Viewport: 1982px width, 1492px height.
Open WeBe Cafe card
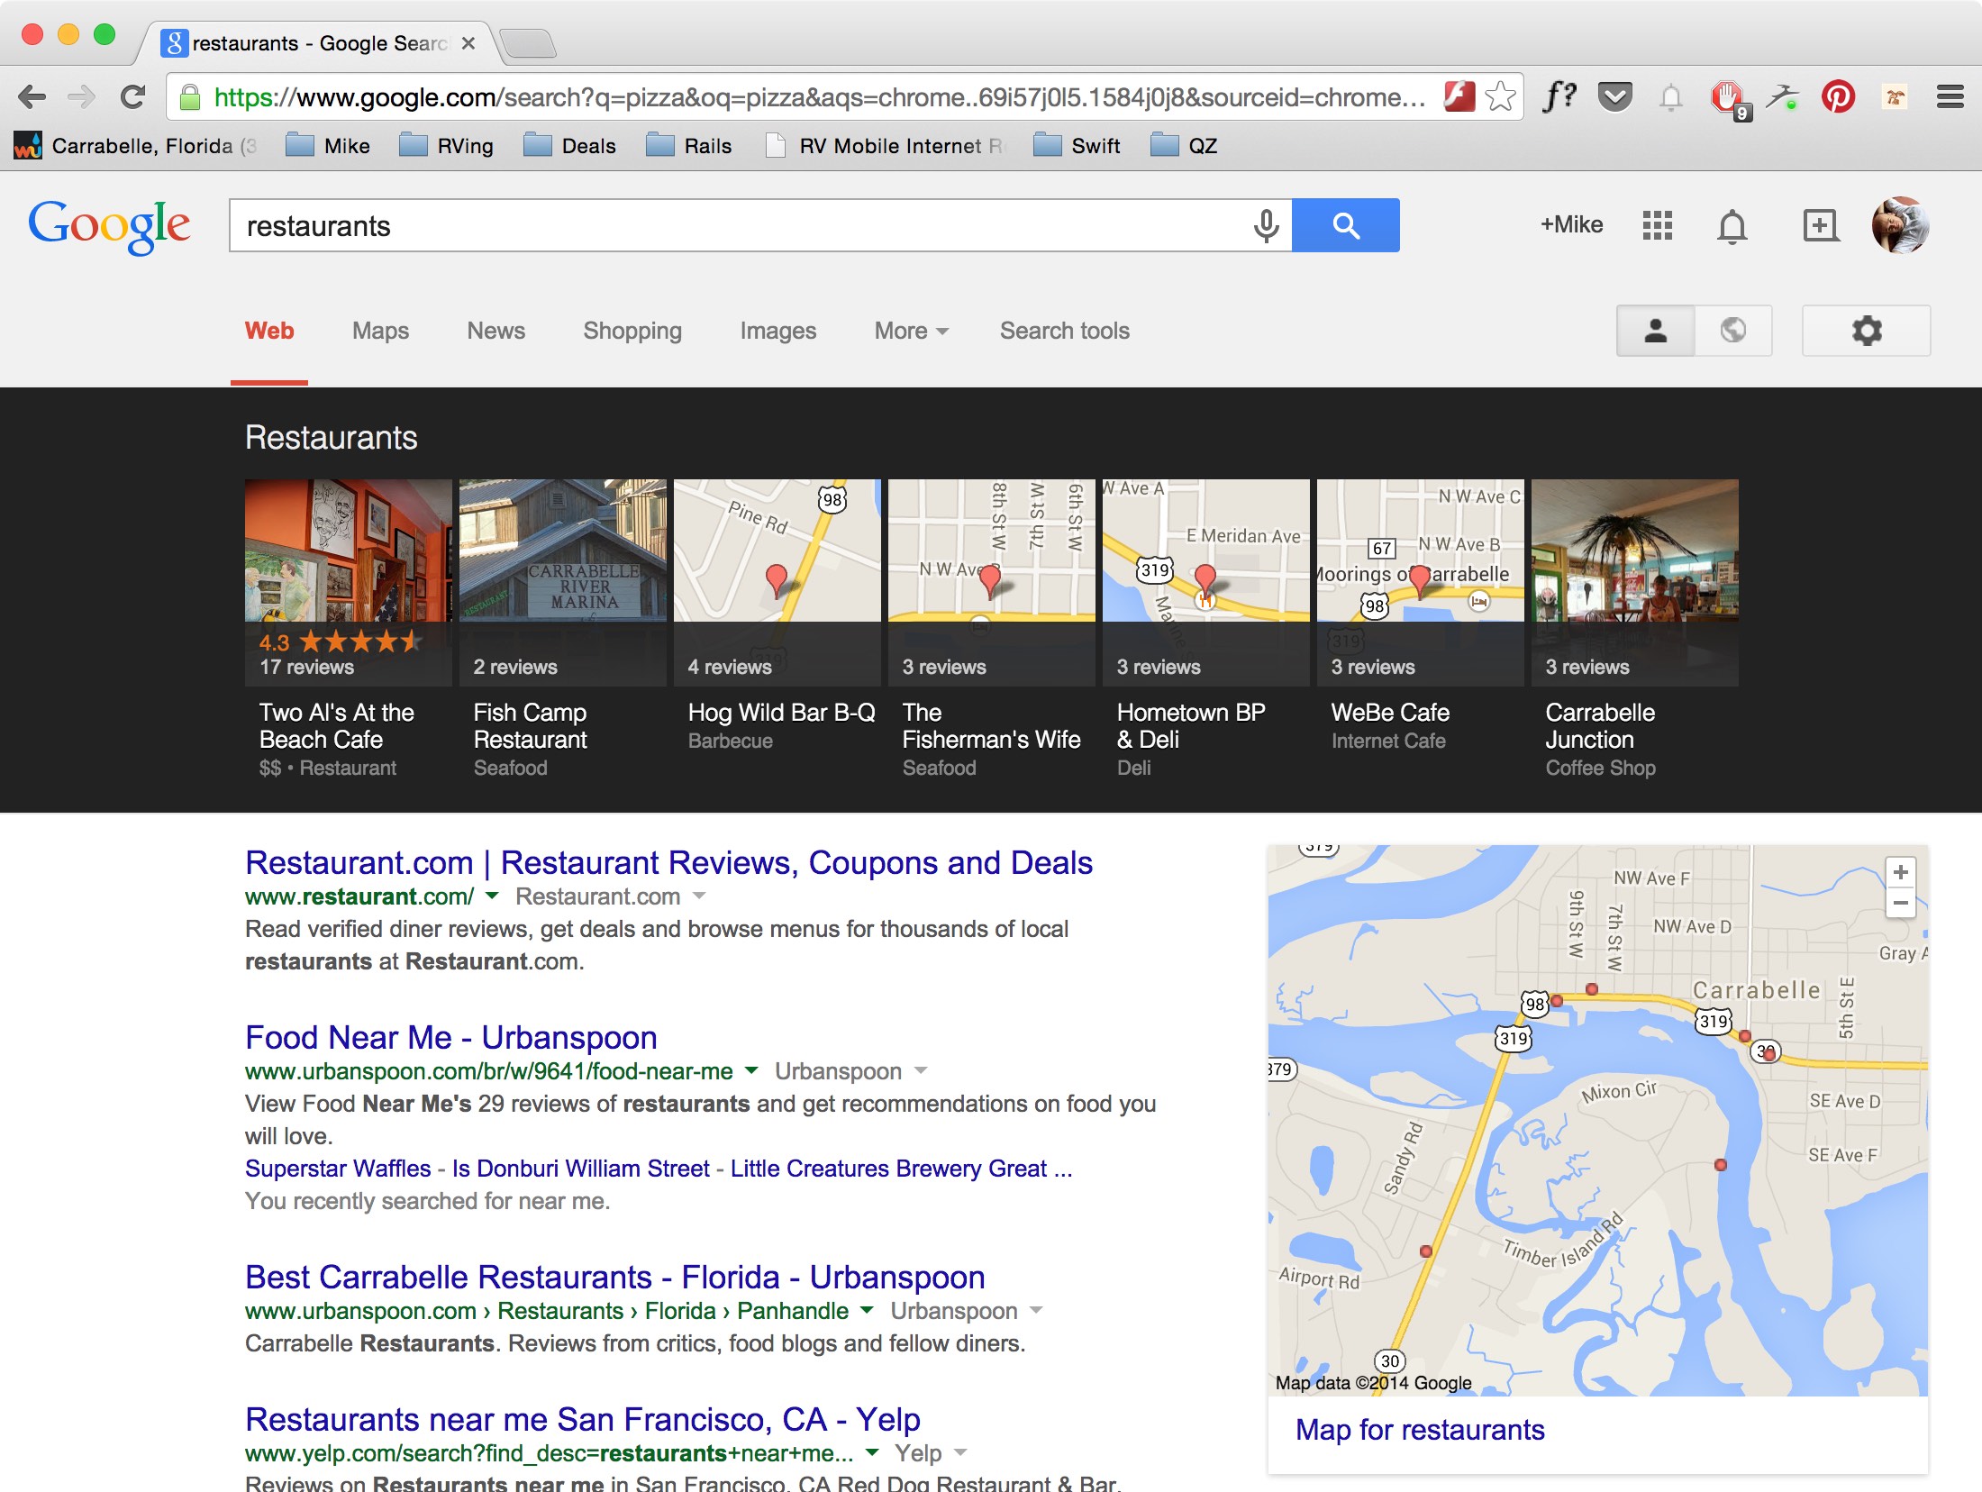coord(1421,617)
